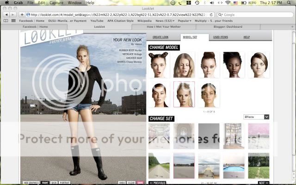Open the APA Citation Style bookmark

tap(120, 21)
